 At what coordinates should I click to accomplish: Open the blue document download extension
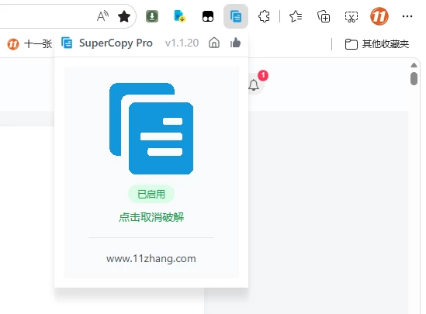click(179, 16)
